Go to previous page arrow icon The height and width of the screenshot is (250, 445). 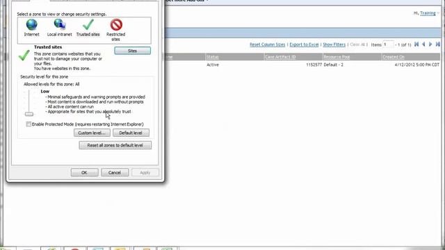point(423,44)
